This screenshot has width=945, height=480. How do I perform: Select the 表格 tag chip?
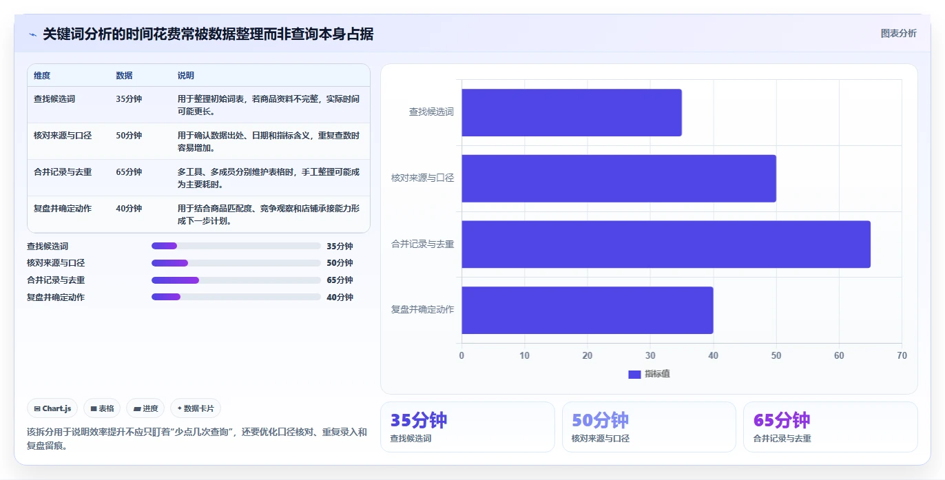click(x=102, y=408)
